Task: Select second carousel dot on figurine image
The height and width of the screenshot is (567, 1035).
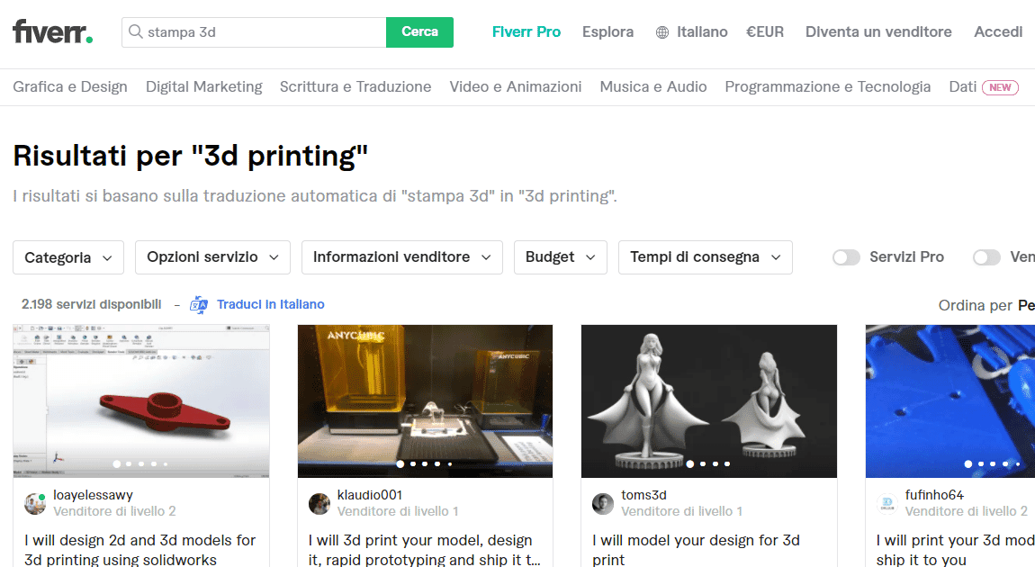Action: tap(703, 464)
